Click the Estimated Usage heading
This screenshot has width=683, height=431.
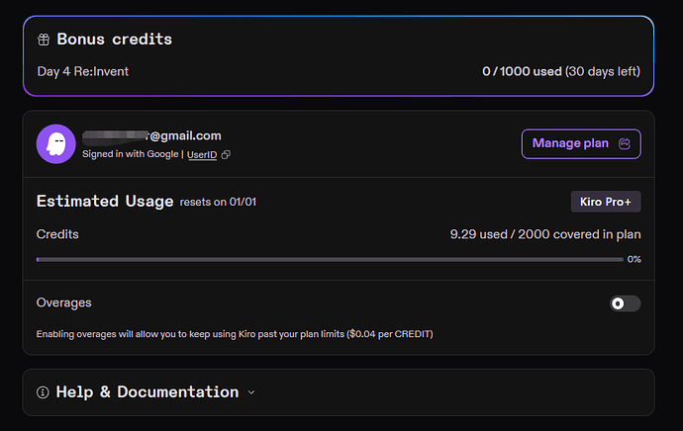(x=105, y=202)
